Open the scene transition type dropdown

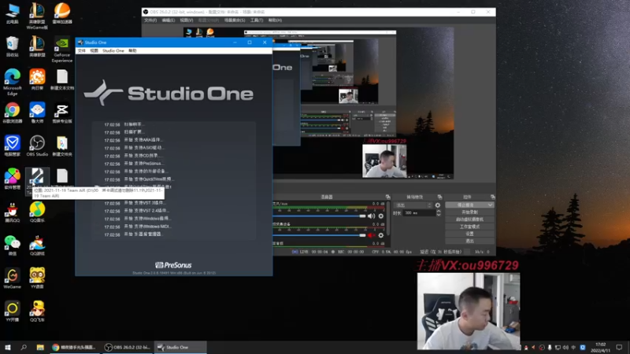coord(413,205)
